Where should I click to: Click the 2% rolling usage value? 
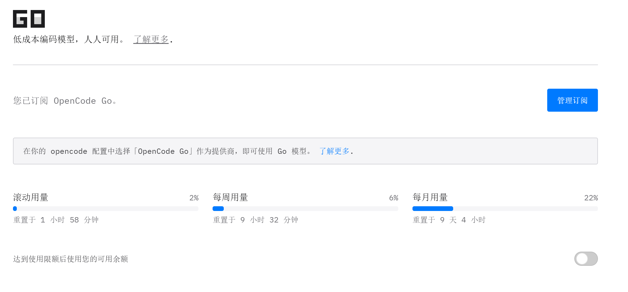pos(194,198)
